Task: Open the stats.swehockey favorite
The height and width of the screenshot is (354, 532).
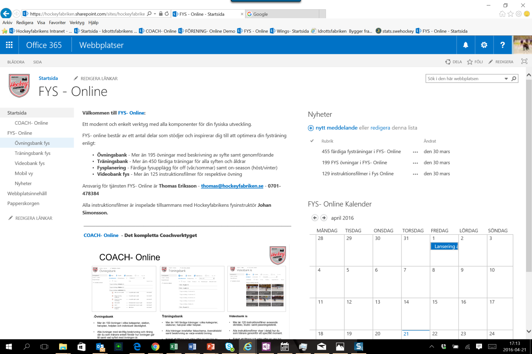Action: click(x=395, y=31)
